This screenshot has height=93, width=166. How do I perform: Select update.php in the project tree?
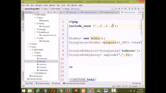pos(42,70)
